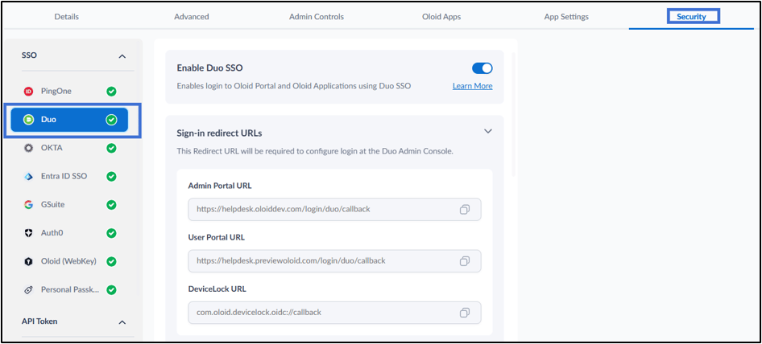Click the PingOne logo icon
762x344 pixels.
click(x=28, y=91)
